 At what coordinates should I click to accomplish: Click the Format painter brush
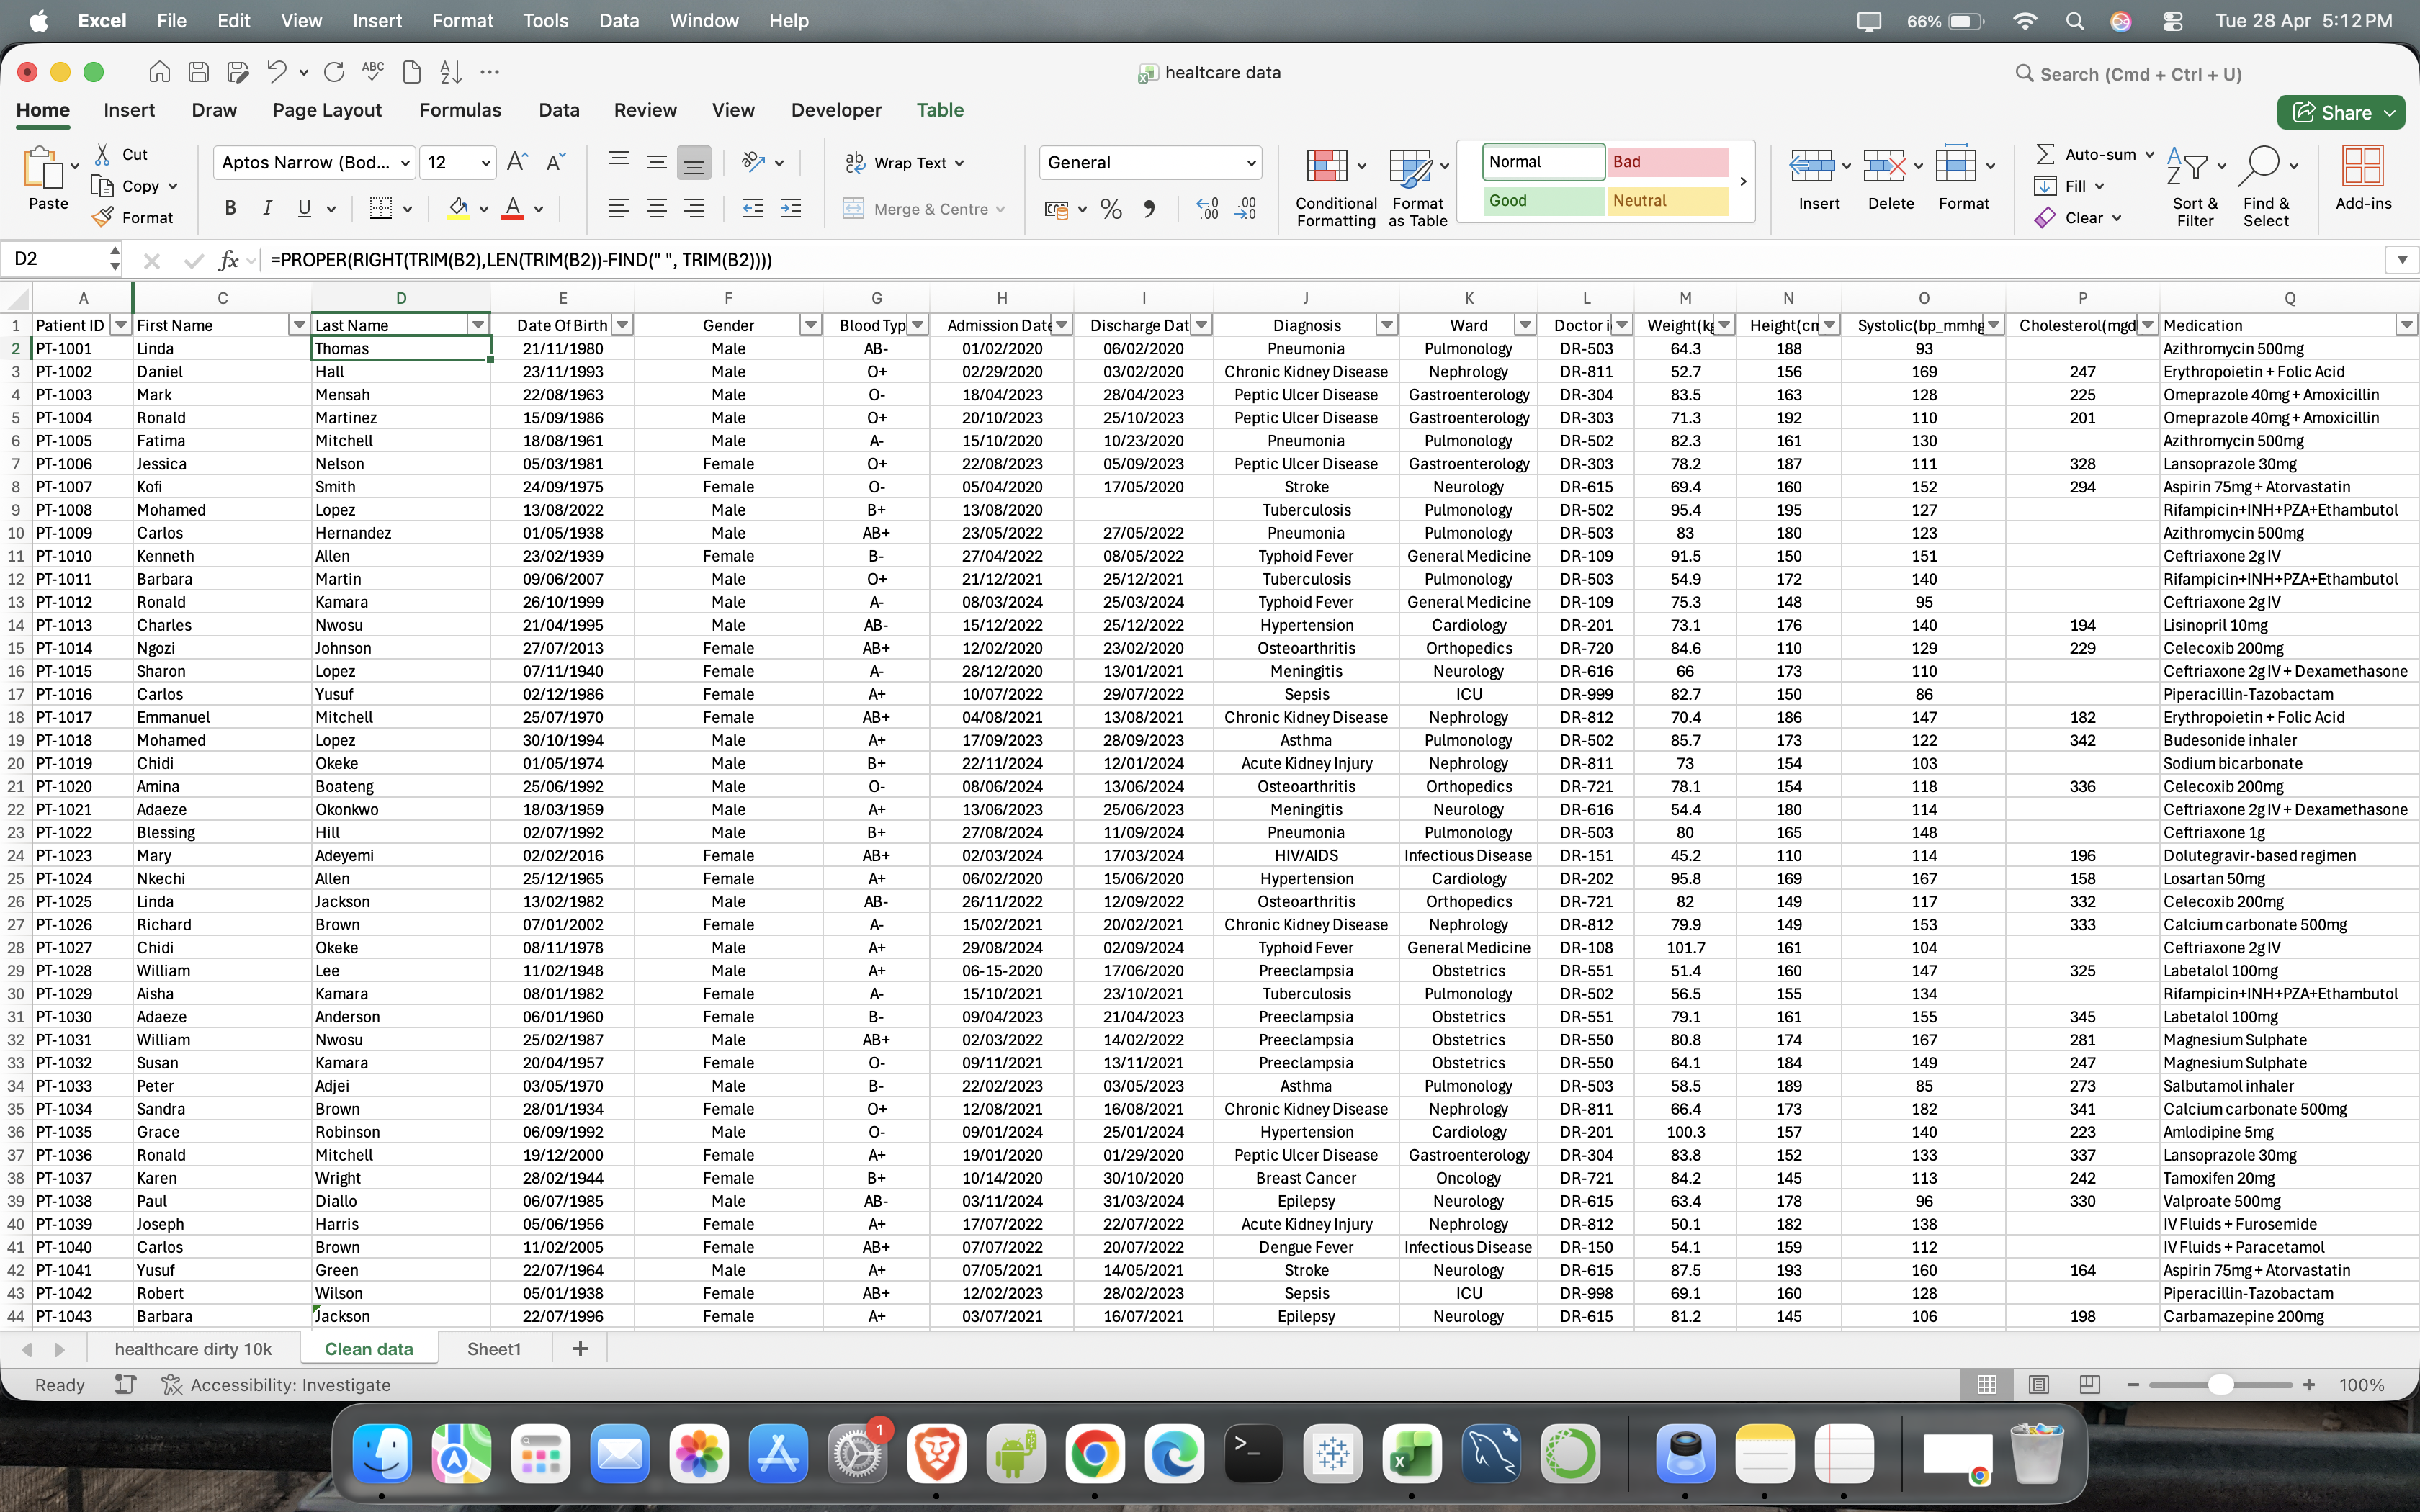pyautogui.click(x=103, y=217)
